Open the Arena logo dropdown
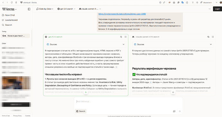 coord(9,9)
